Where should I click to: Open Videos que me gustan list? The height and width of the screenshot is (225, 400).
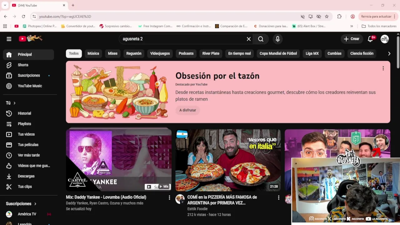click(x=28, y=166)
